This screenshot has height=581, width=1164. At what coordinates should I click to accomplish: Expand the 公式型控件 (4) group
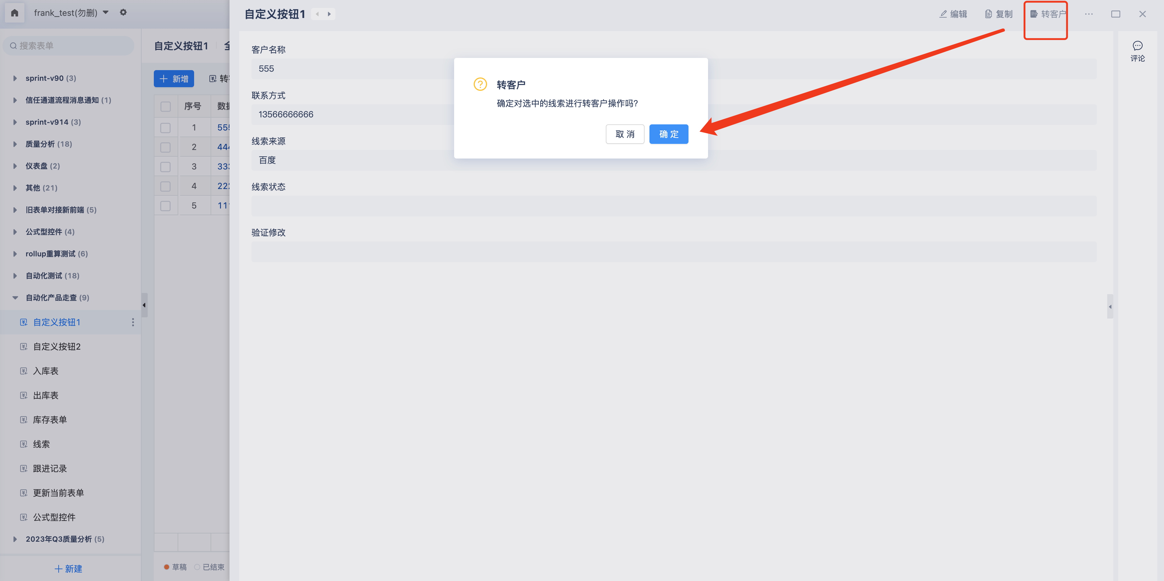point(15,232)
